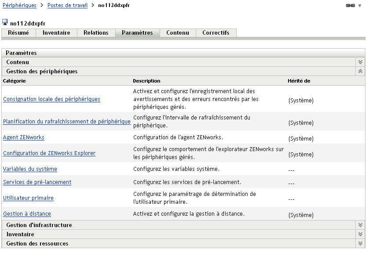Open Configuration de ZENworks Explorer settings
The height and width of the screenshot is (253, 369).
[x=49, y=153]
